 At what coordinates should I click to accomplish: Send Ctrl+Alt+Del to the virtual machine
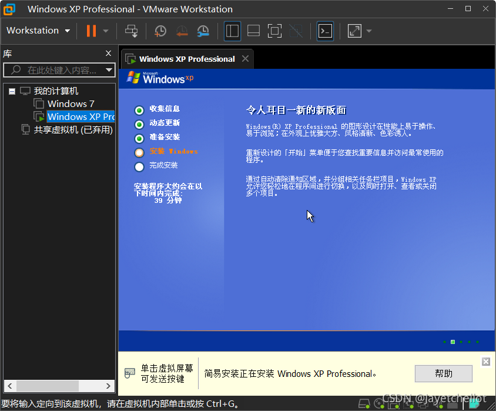click(x=131, y=31)
